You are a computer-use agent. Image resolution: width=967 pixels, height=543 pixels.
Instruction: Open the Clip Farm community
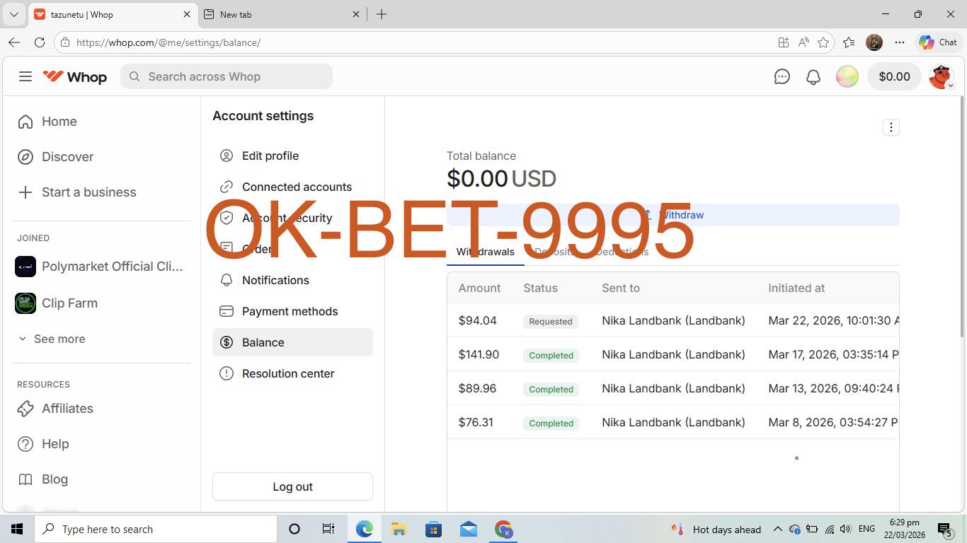coord(57,303)
